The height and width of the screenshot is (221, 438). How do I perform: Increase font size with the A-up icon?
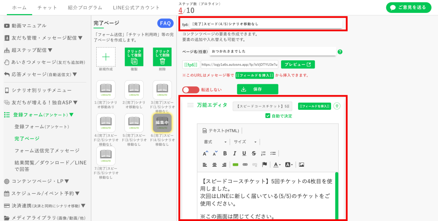click(x=205, y=153)
